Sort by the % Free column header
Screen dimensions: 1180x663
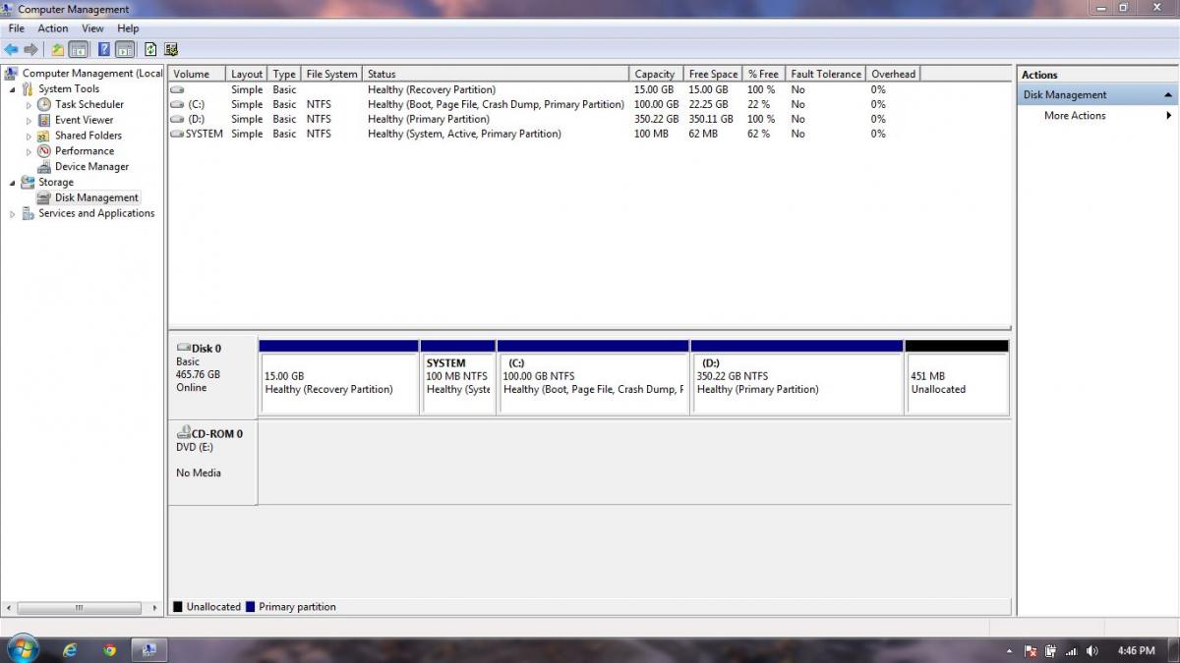click(x=764, y=74)
